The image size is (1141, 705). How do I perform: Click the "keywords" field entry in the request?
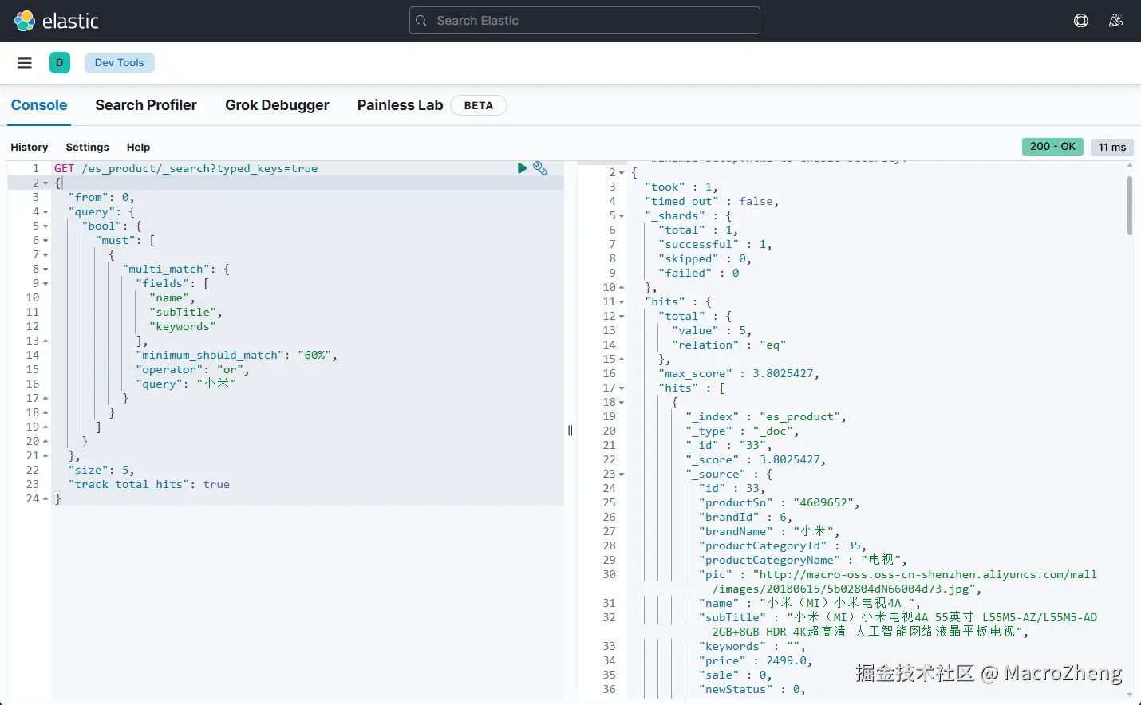click(183, 327)
